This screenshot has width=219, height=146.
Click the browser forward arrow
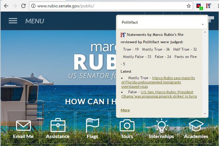click(x=15, y=6)
